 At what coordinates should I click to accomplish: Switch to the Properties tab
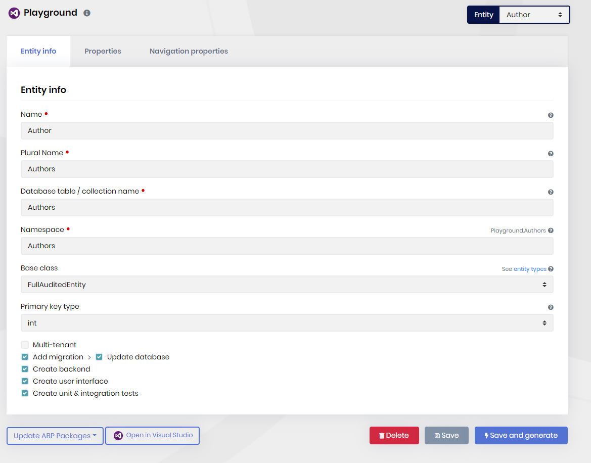tap(103, 51)
